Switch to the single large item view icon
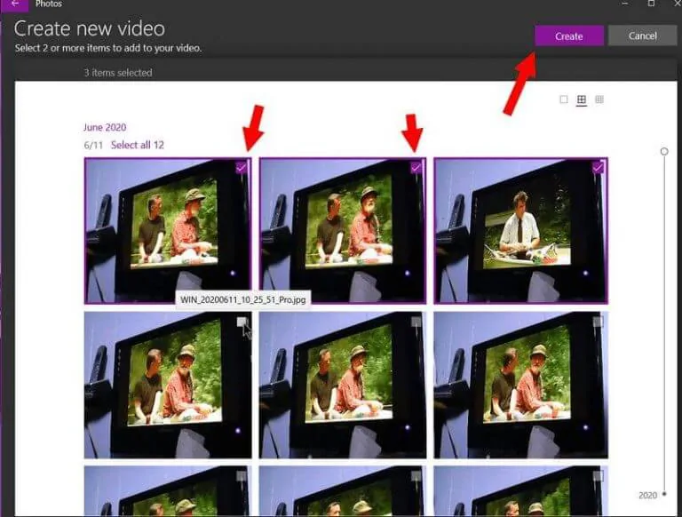The height and width of the screenshot is (517, 682). coord(564,99)
